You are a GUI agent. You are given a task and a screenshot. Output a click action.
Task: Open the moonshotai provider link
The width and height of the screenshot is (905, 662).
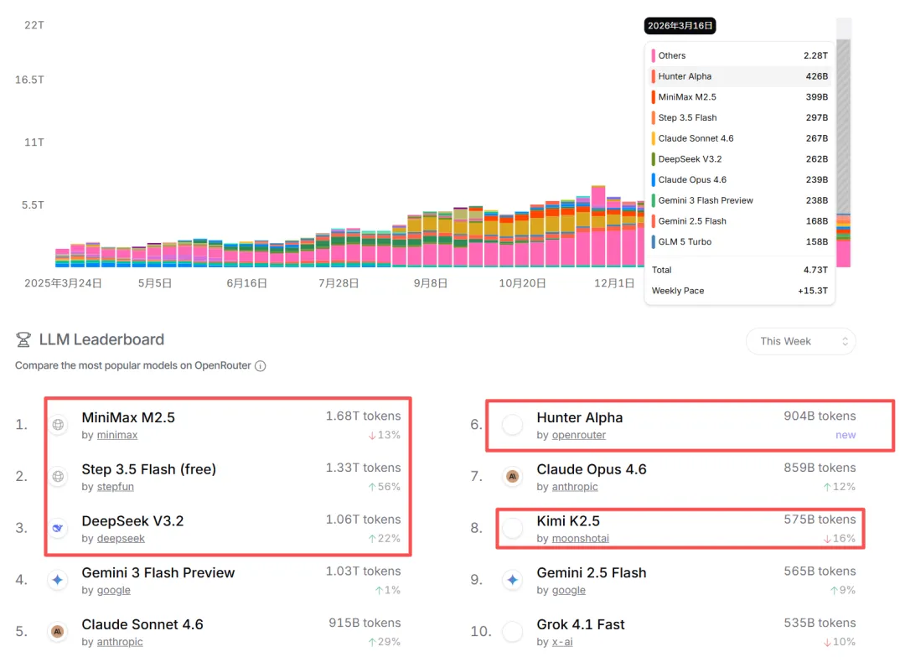click(x=581, y=539)
